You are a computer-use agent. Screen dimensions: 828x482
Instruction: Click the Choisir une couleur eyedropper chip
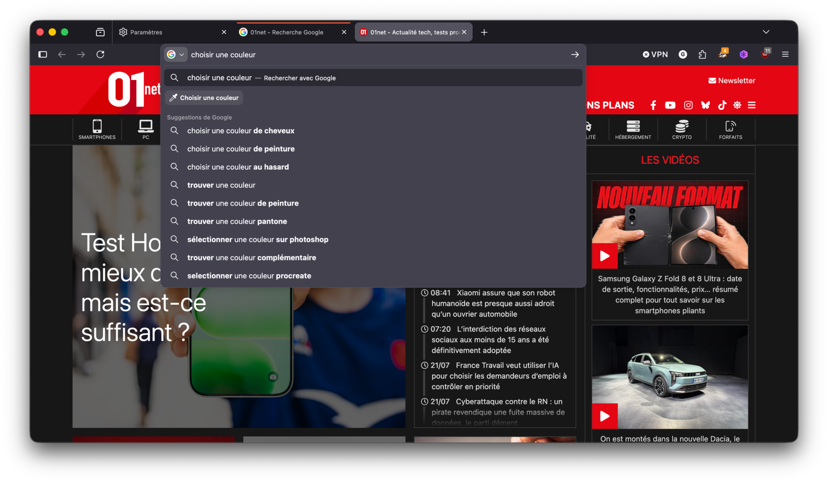coord(204,98)
